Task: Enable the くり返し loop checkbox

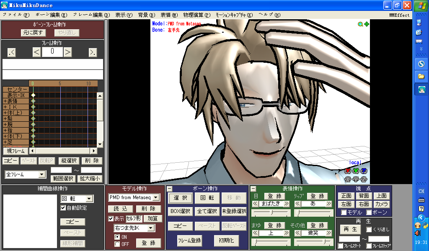Action: pos(369,229)
